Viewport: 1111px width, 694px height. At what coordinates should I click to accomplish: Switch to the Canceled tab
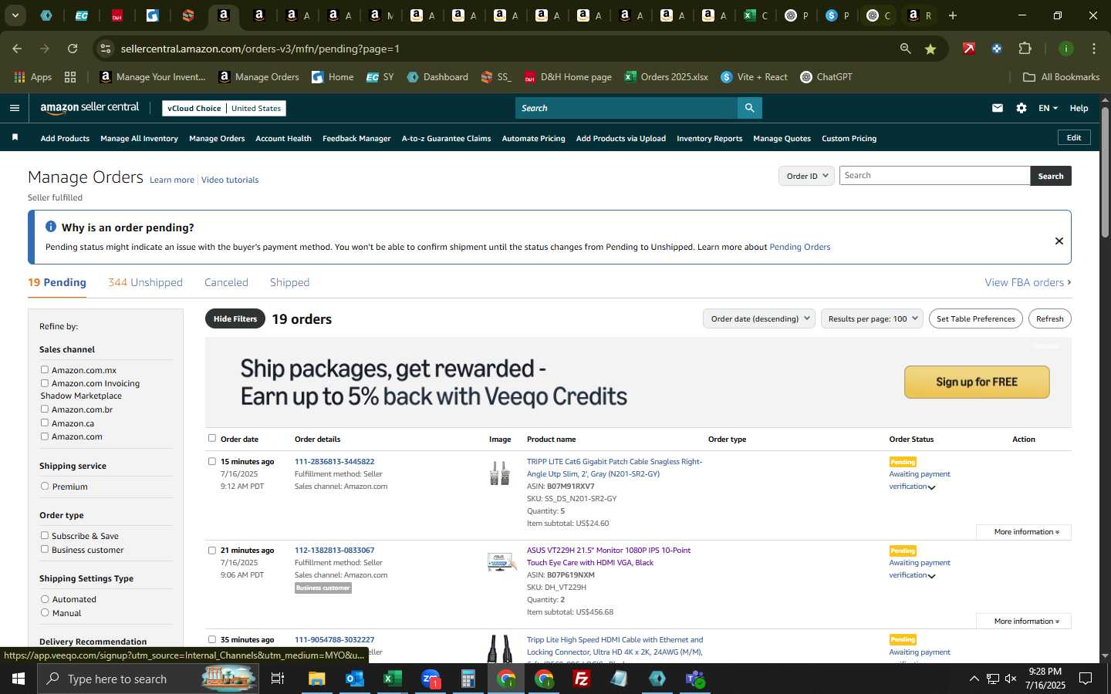[226, 282]
